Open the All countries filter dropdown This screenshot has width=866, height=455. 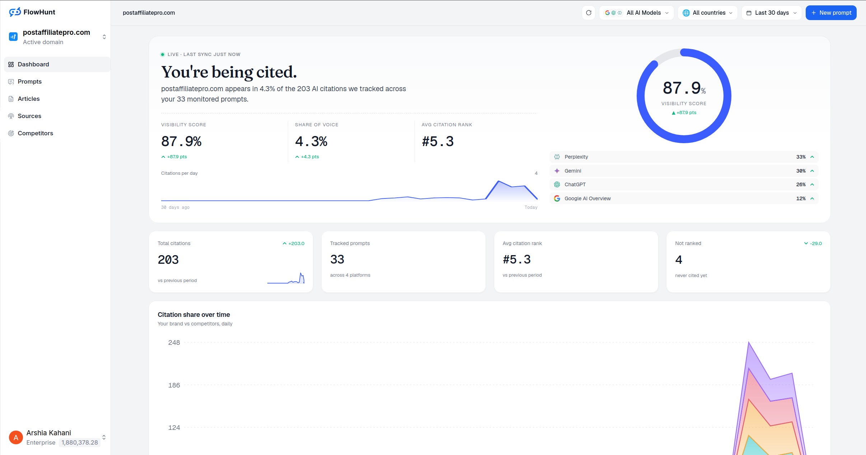pos(708,13)
